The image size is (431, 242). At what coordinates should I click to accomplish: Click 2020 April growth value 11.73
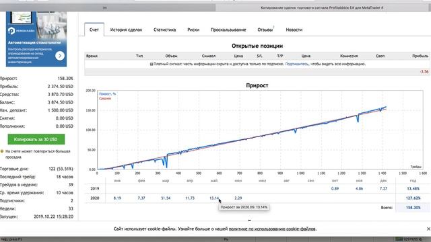pyautogui.click(x=190, y=198)
